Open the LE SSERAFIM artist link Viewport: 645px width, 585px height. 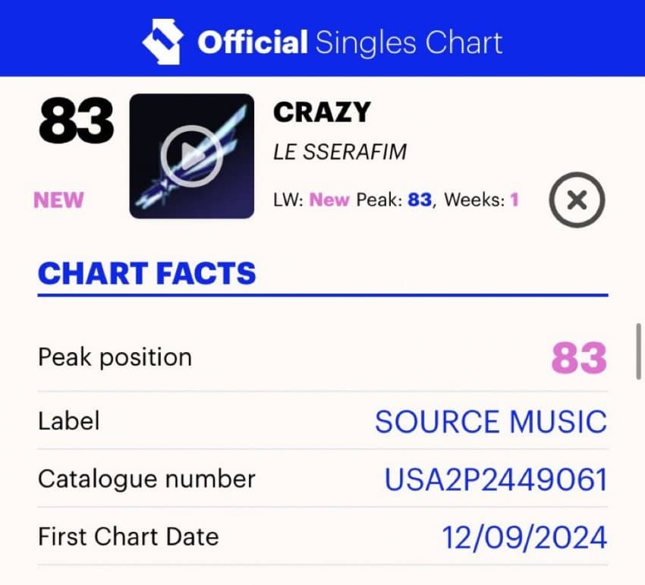tap(340, 152)
